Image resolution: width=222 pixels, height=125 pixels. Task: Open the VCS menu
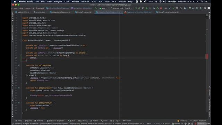(114, 1)
